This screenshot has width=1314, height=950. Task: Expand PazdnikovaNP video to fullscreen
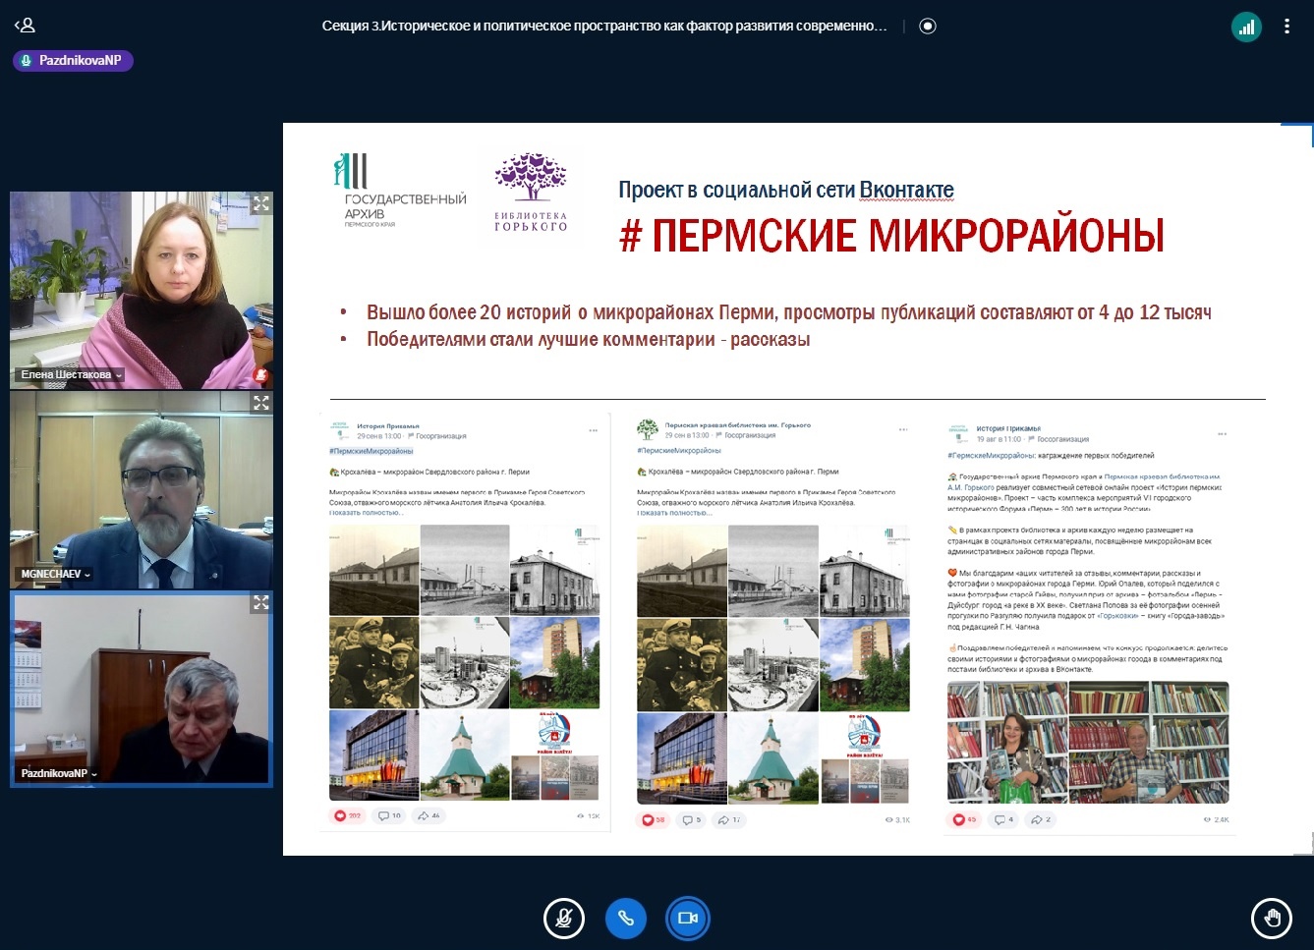[x=260, y=603]
